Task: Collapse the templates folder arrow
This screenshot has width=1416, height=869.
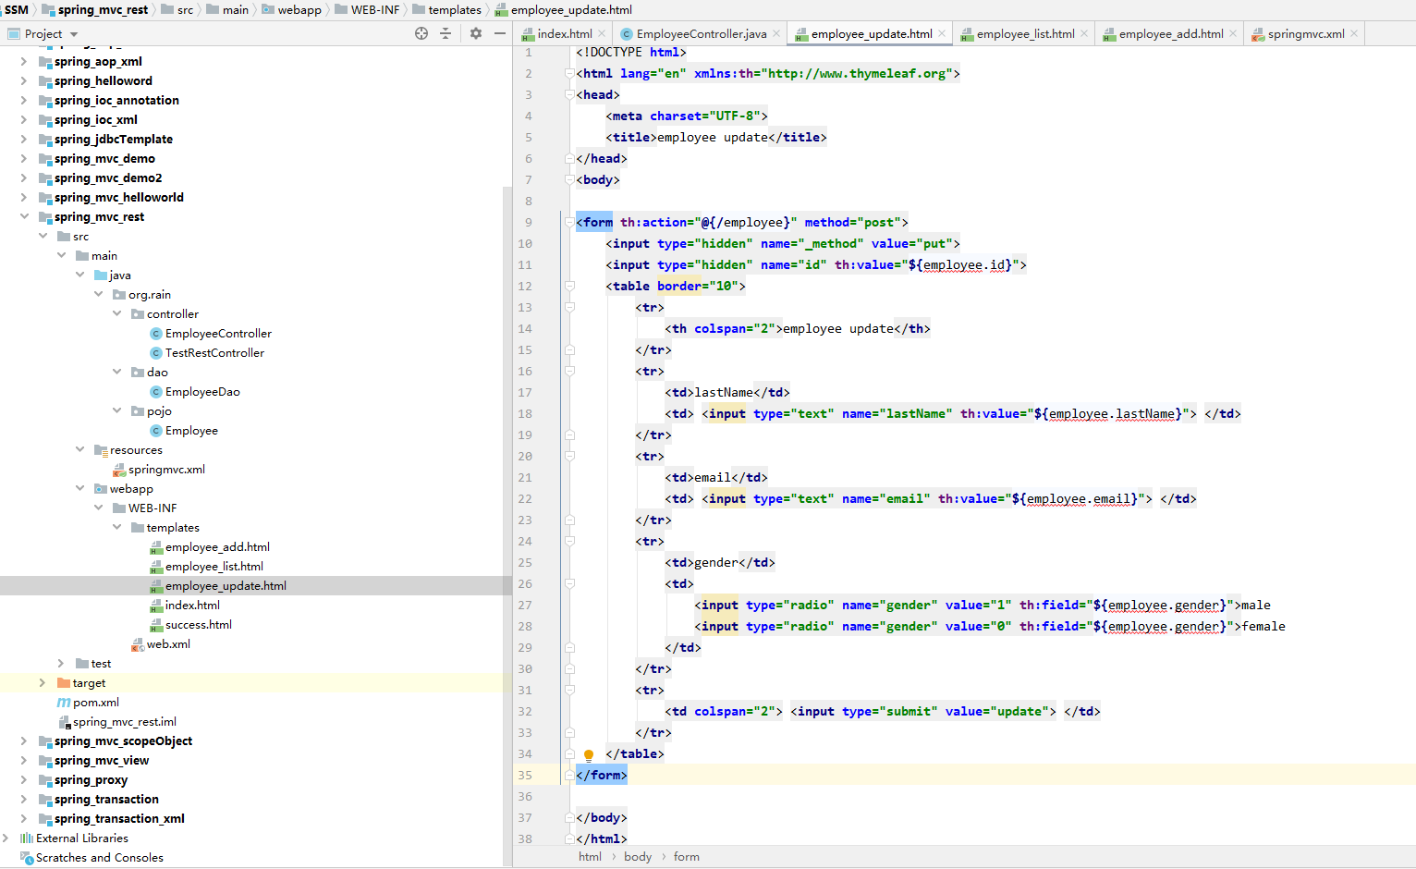Action: point(116,528)
